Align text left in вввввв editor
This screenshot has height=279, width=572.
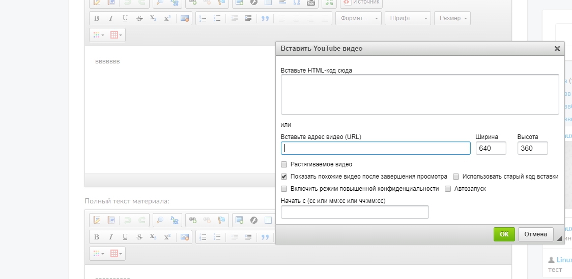tap(282, 19)
